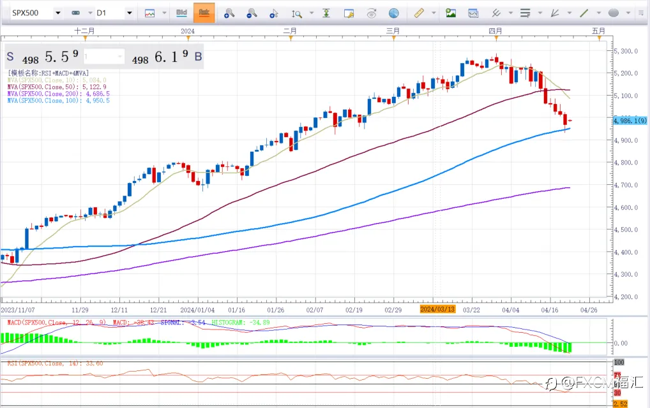The height and width of the screenshot is (408, 650).
Task: Toggle the highlighted Ask price button
Action: (204, 12)
